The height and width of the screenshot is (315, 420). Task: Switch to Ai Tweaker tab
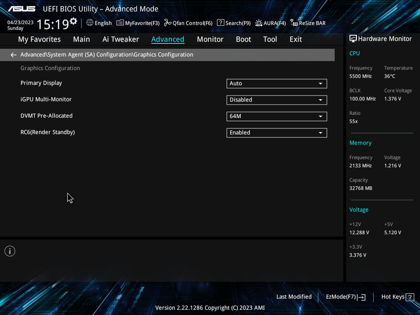coord(120,39)
